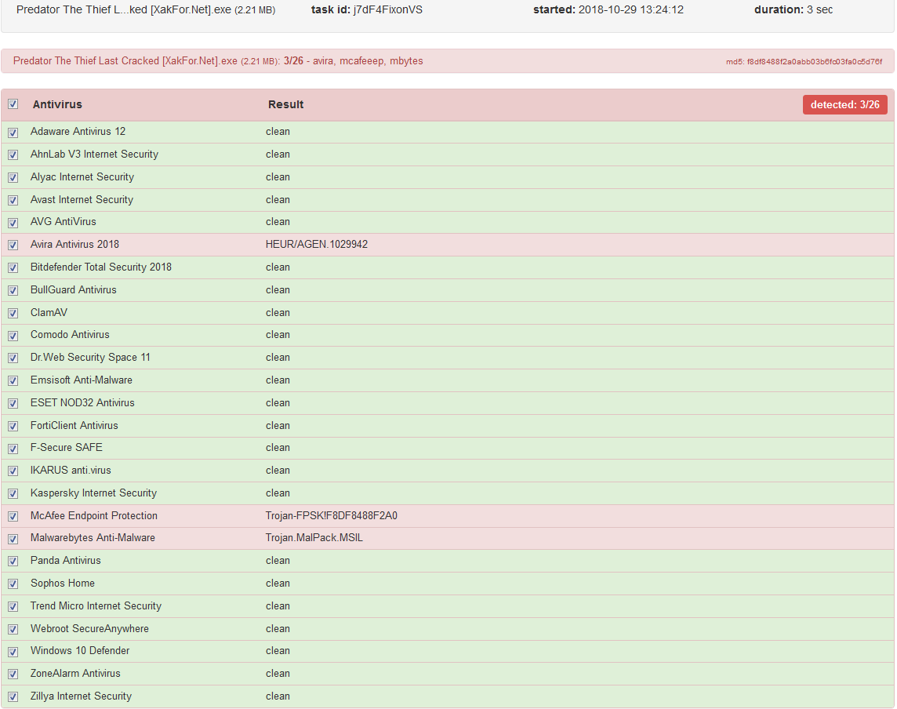897x709 pixels.
Task: Uncheck the AVG AntiVirus checkbox
Action: [x=13, y=223]
